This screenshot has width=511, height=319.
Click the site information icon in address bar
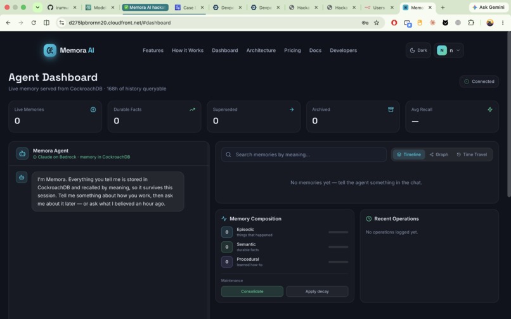61,23
